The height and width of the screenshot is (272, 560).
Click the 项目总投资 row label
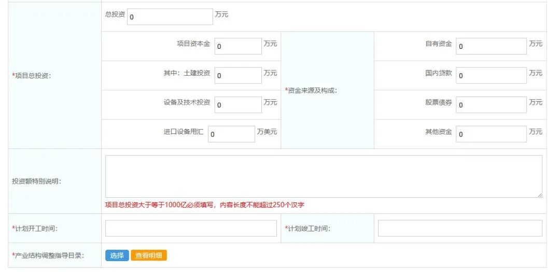(35, 75)
